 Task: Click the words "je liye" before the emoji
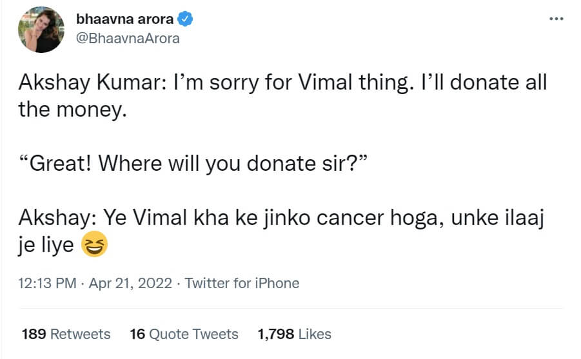click(46, 245)
